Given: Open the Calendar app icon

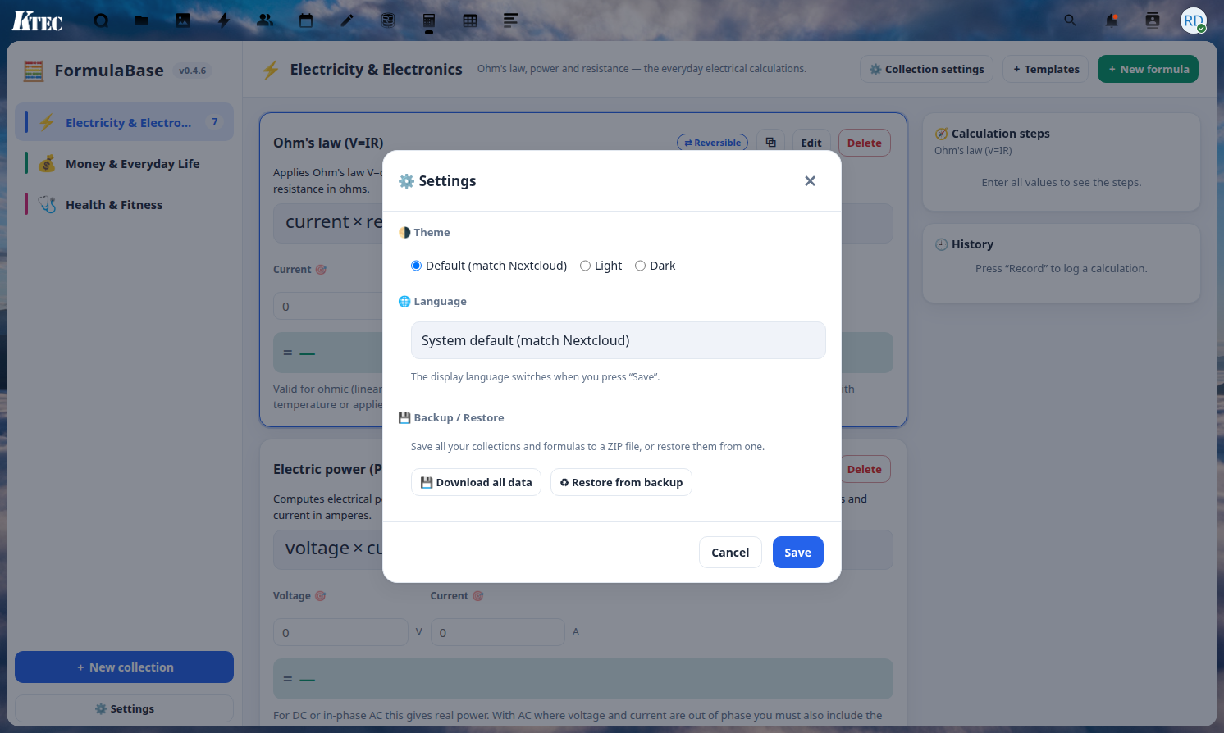Looking at the screenshot, I should [306, 20].
